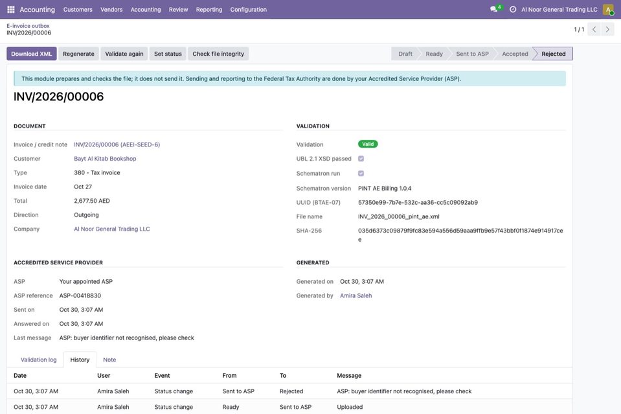
Task: Click the Valid validation badge
Action: pos(368,144)
